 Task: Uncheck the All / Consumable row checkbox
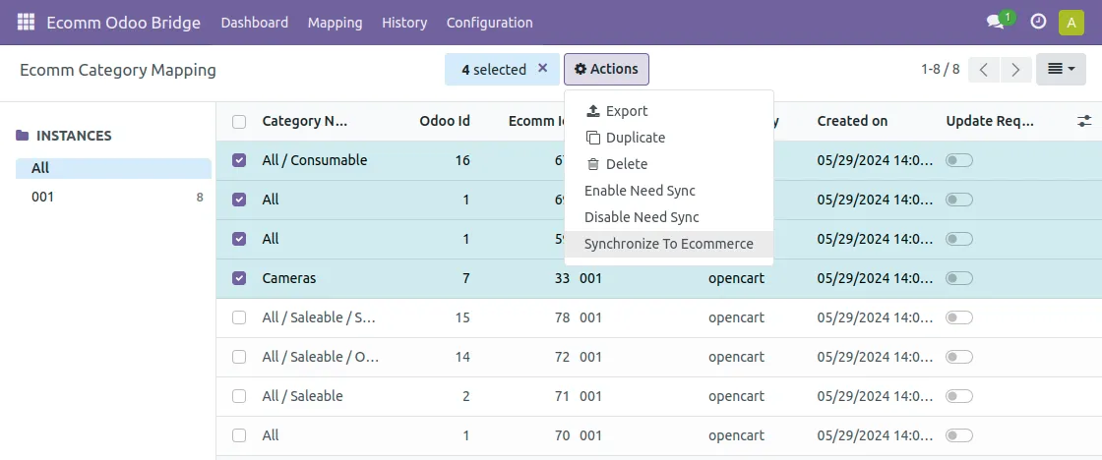click(x=239, y=160)
